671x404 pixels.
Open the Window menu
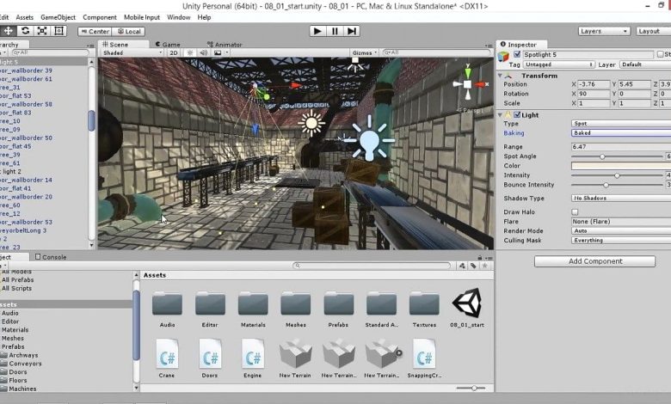pos(178,17)
